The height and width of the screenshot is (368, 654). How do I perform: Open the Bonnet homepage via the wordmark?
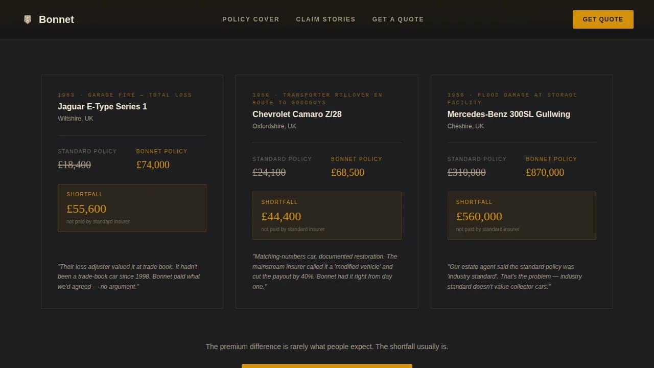click(56, 19)
